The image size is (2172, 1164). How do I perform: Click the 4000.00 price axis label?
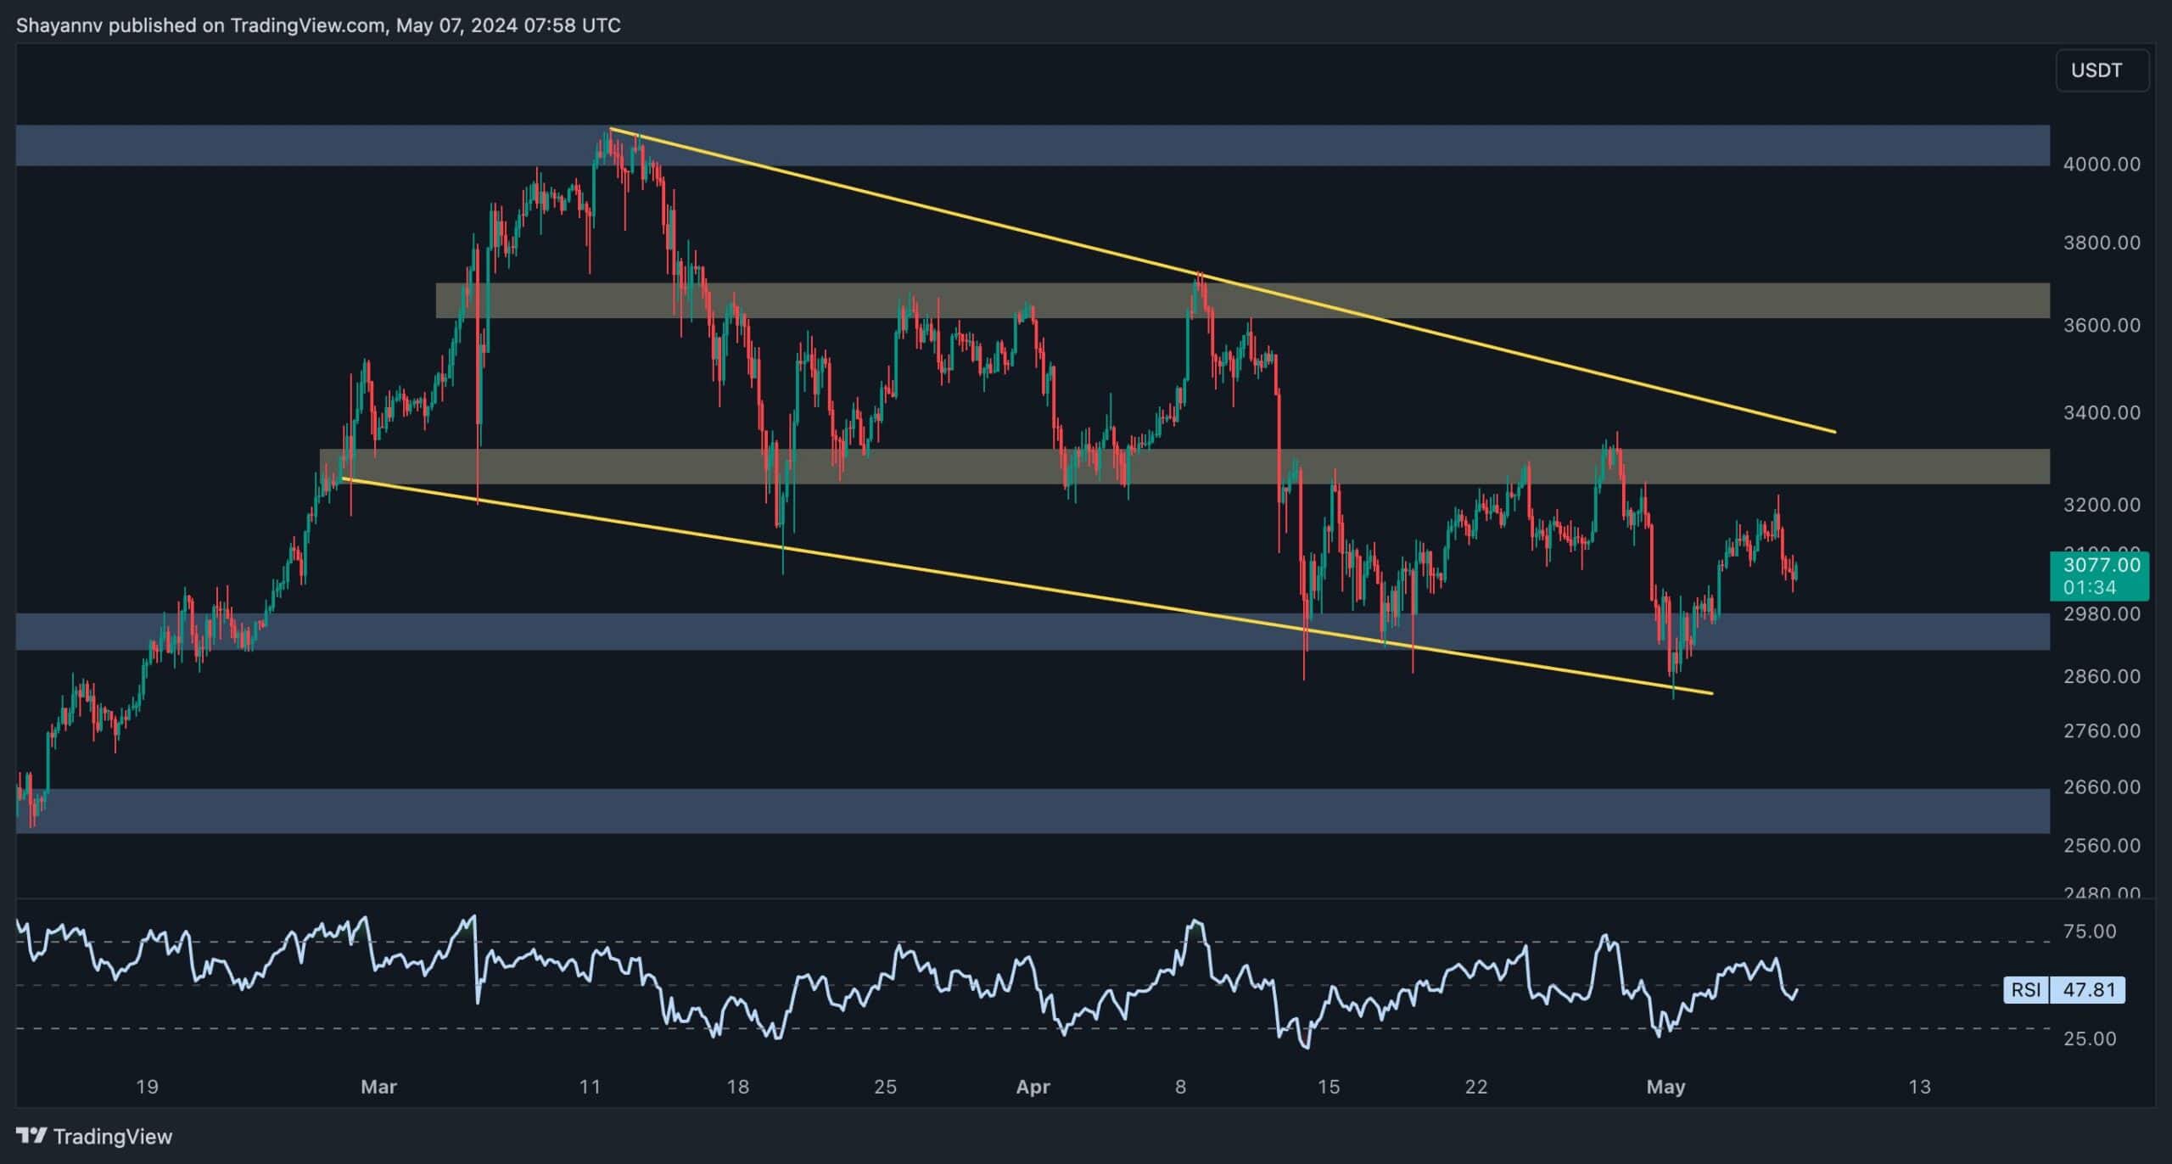[x=2101, y=165]
